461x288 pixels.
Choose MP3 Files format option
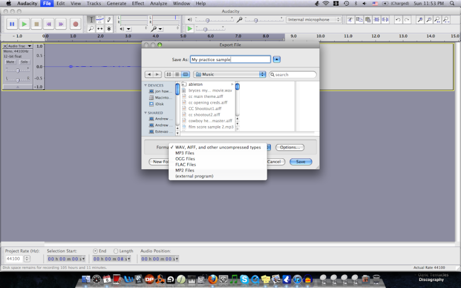[x=218, y=153]
